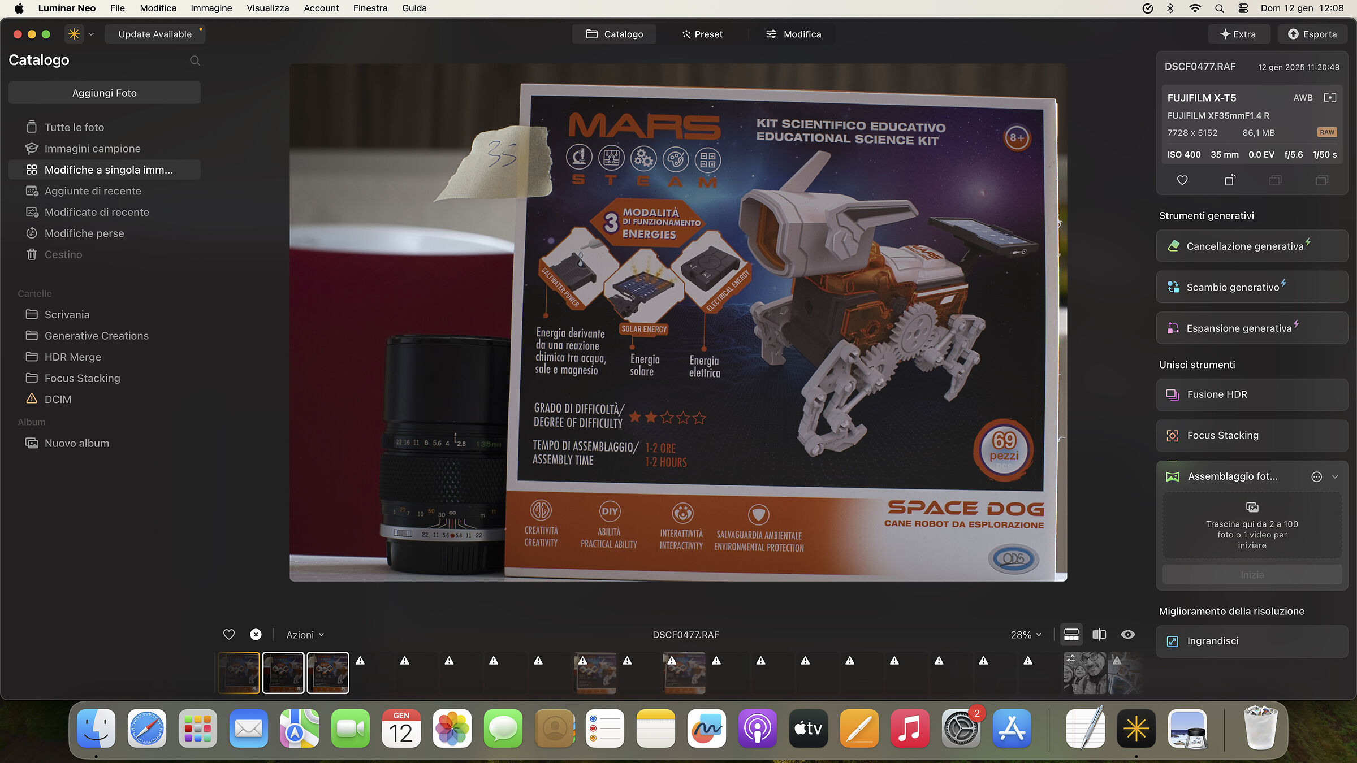Screen dimensions: 1357x763
Task: Select first filmstrip thumbnail
Action: coord(239,673)
